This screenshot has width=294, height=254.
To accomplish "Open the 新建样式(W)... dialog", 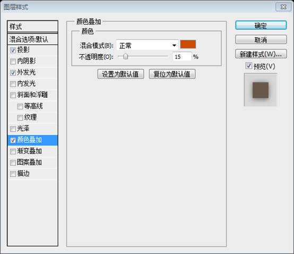I will [261, 54].
